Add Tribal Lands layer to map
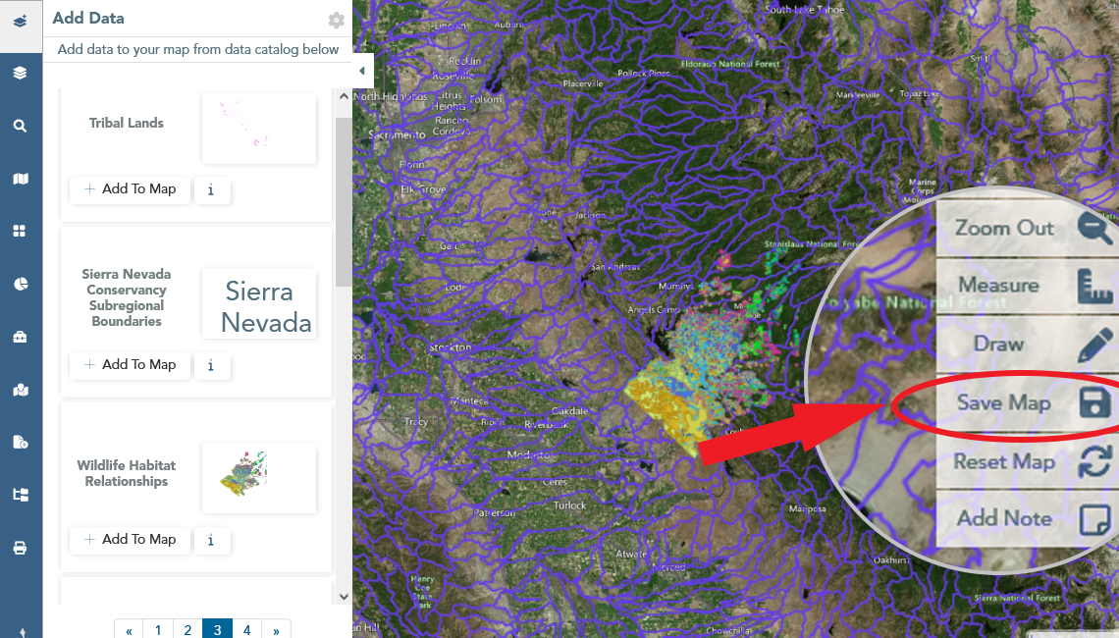This screenshot has width=1119, height=638. coord(130,189)
